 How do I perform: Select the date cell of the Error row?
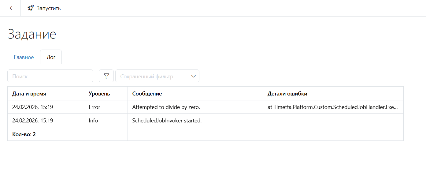click(32, 107)
